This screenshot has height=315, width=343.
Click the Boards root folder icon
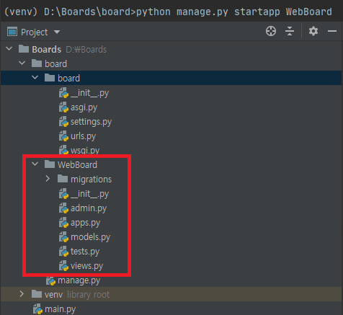click(x=24, y=49)
